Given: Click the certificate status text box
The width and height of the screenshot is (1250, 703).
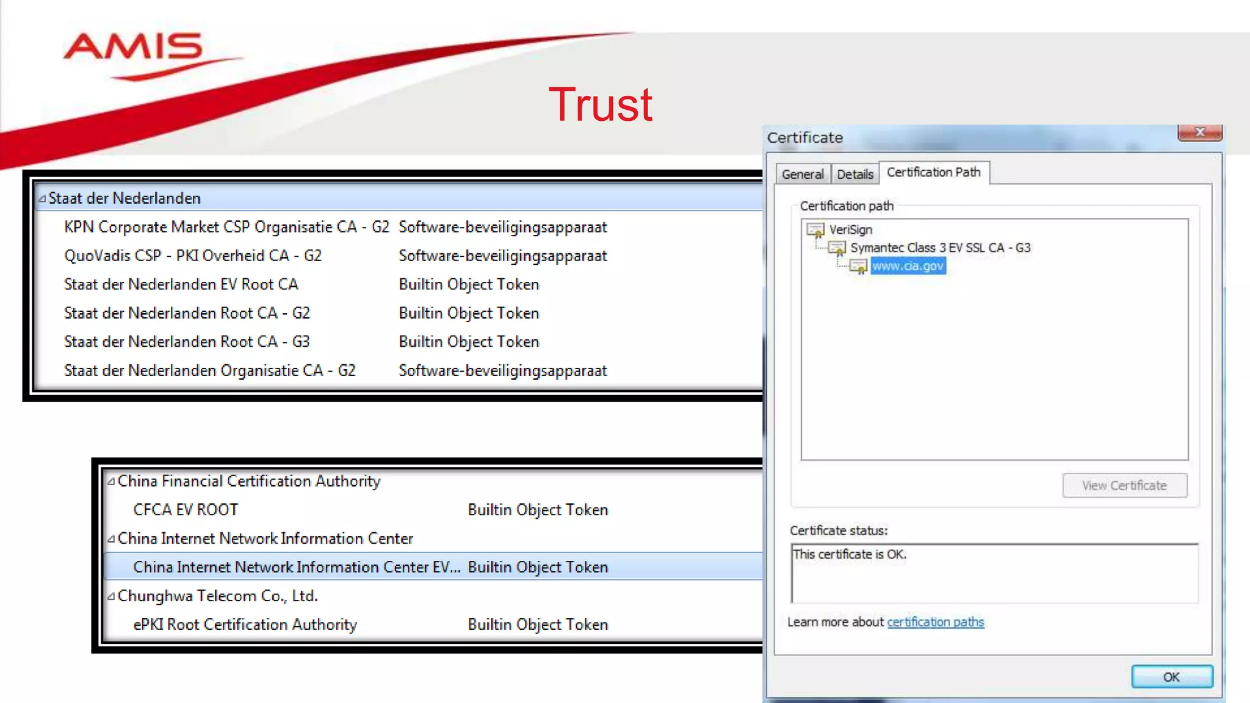Looking at the screenshot, I should [994, 572].
